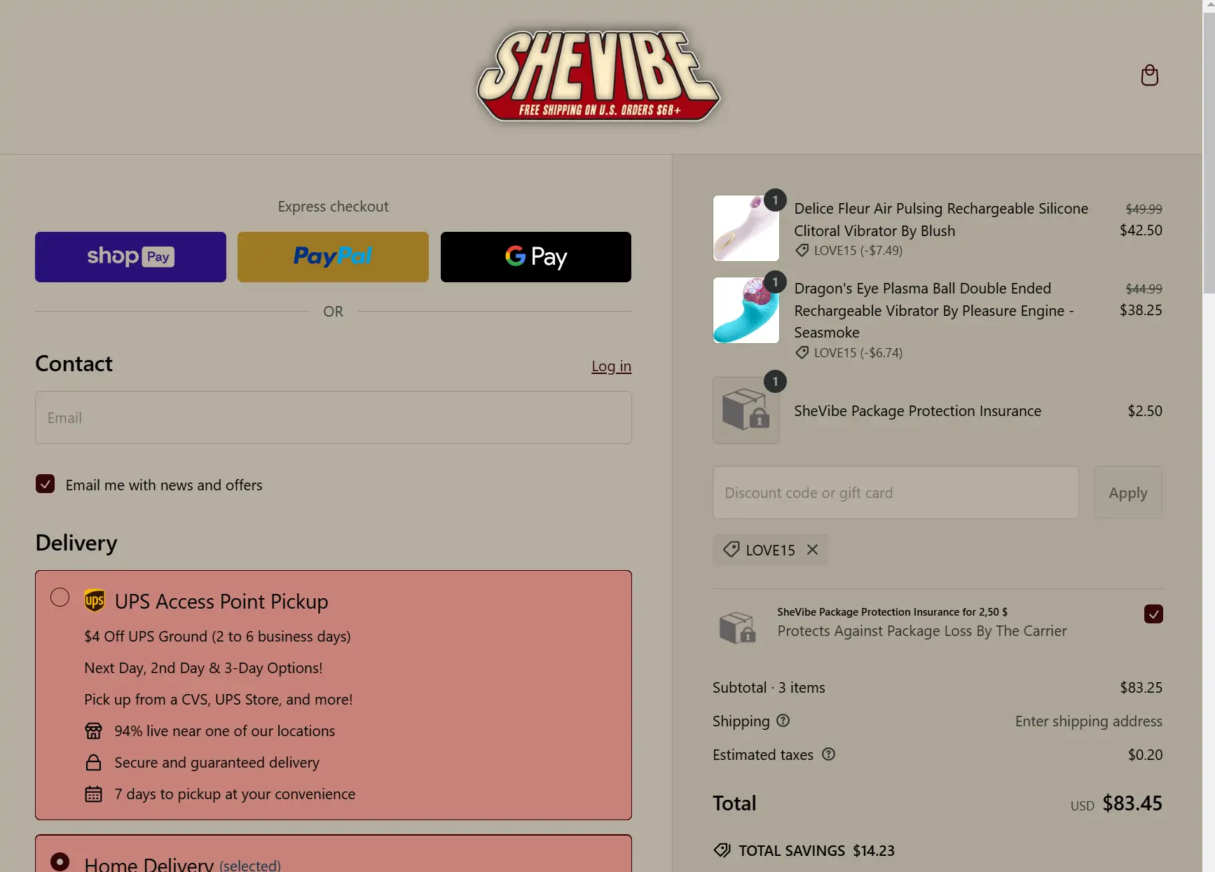
Task: Click the 'Next Day, 2nd Day & 3-Day Options!' line
Action: pos(203,667)
